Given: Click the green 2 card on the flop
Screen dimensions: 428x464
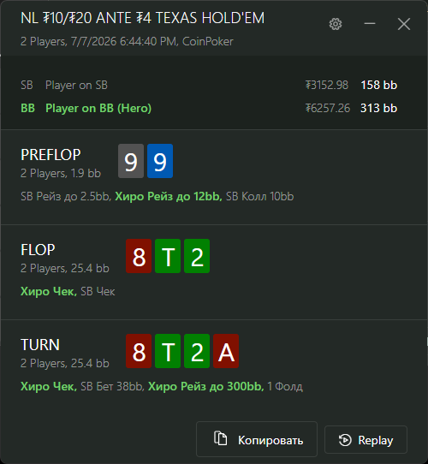Looking at the screenshot, I should tap(197, 256).
